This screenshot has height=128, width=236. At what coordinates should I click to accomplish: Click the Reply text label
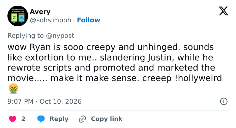pyautogui.click(x=59, y=119)
